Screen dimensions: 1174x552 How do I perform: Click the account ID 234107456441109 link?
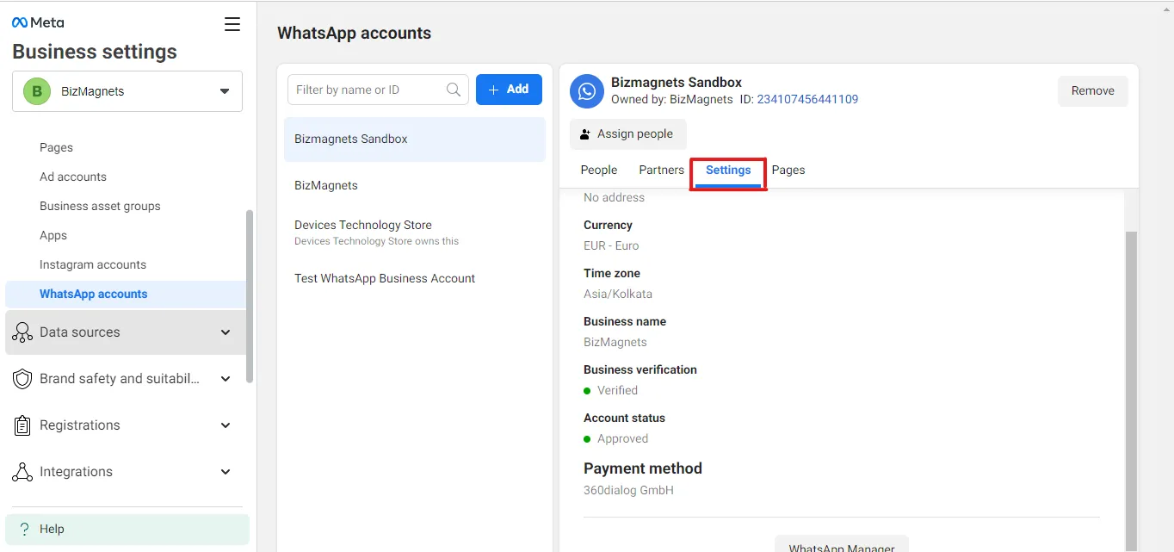807,99
